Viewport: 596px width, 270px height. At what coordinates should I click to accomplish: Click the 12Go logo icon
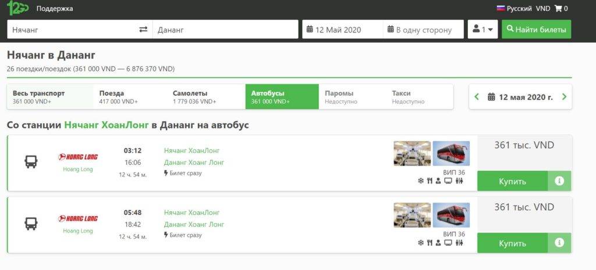pyautogui.click(x=17, y=8)
